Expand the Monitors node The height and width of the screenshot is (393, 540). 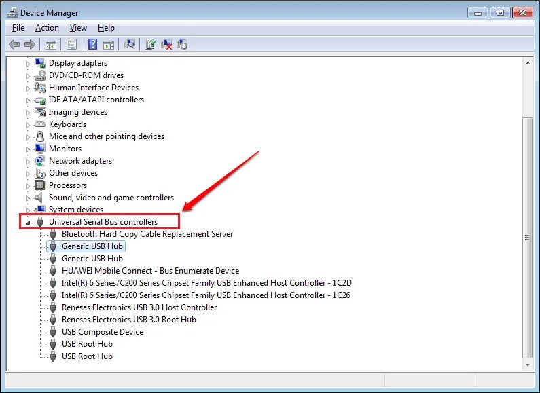pyautogui.click(x=28, y=149)
